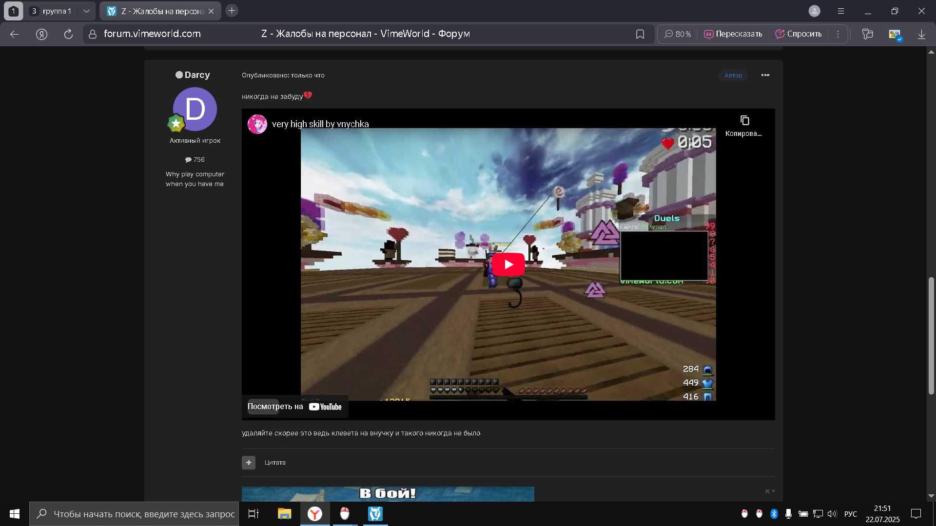Click Посмотреть на YouTube

pos(294,407)
